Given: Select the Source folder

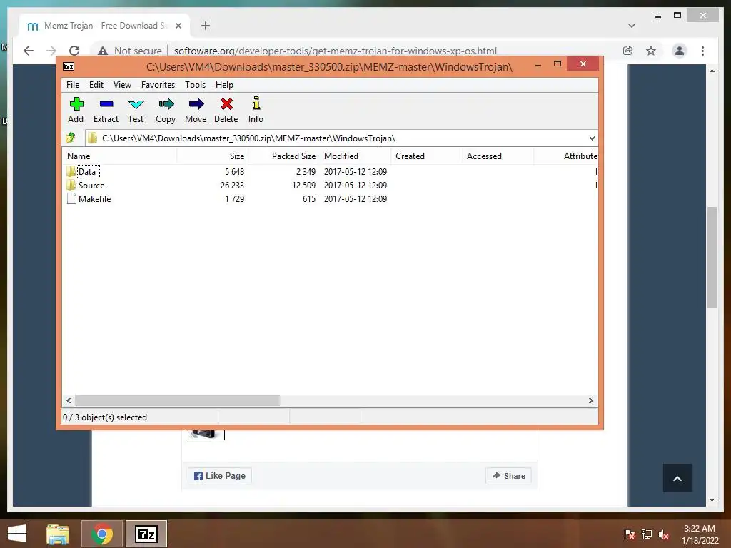Looking at the screenshot, I should [91, 185].
